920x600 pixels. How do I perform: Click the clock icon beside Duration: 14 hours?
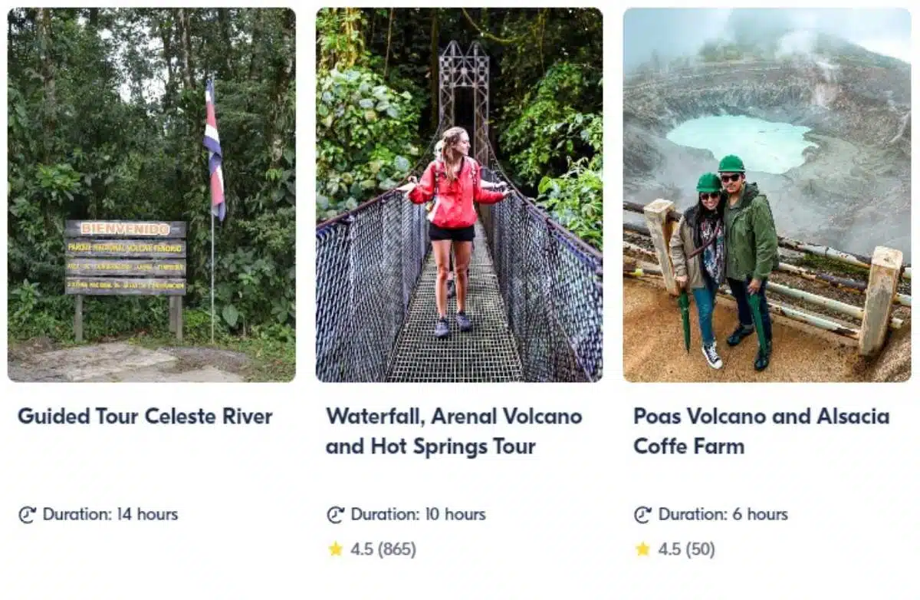point(28,515)
